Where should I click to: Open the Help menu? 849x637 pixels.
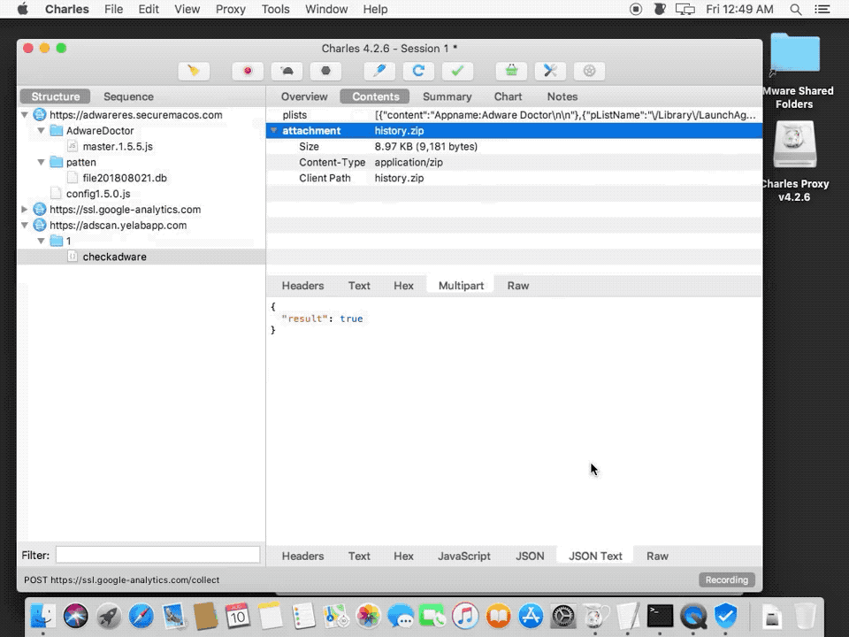(375, 9)
